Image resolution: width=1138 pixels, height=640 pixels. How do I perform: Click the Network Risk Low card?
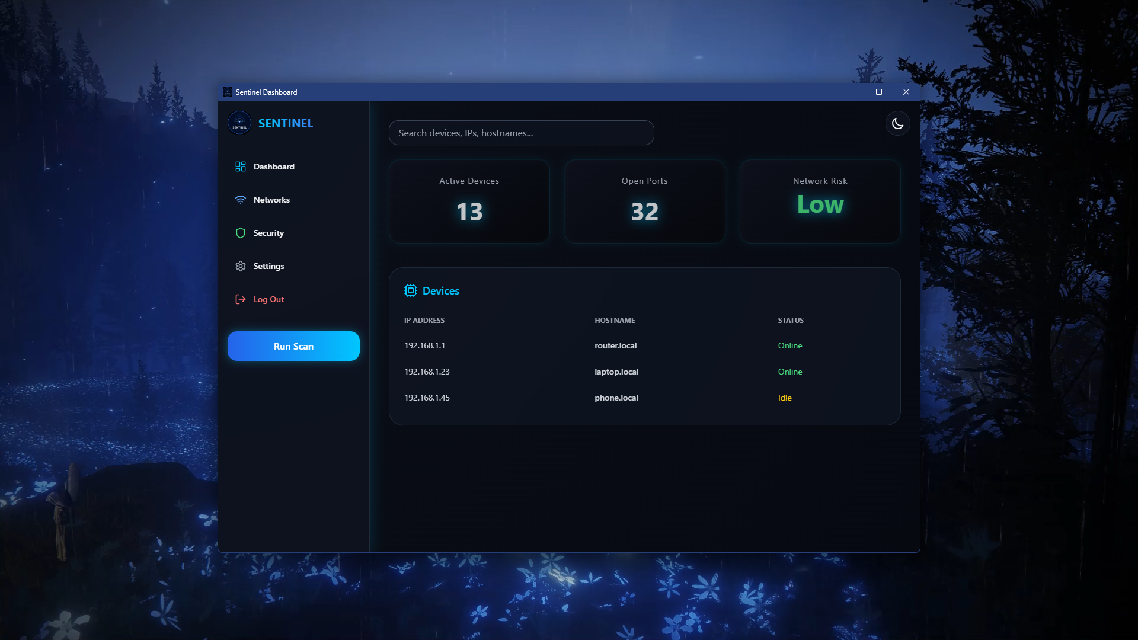(x=820, y=201)
